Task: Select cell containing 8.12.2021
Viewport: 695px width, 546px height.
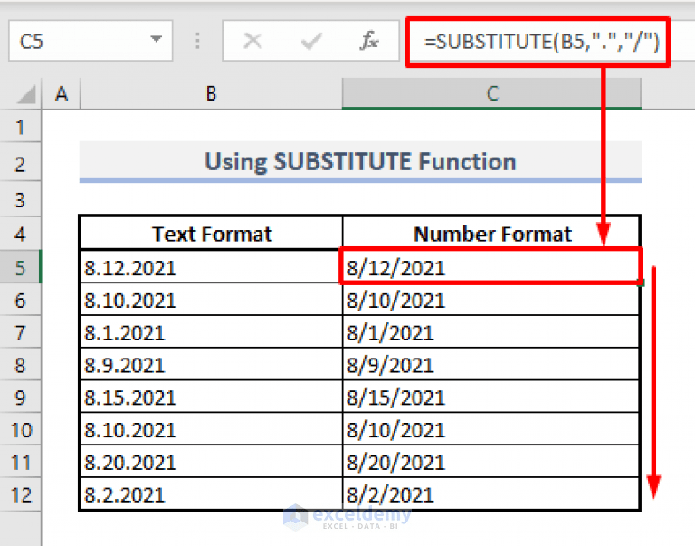Action: [211, 267]
